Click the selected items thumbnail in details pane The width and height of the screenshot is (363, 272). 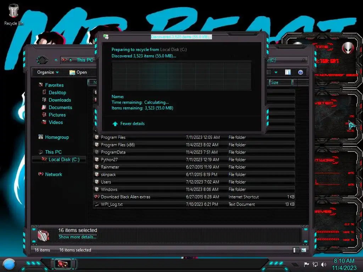[43, 235]
